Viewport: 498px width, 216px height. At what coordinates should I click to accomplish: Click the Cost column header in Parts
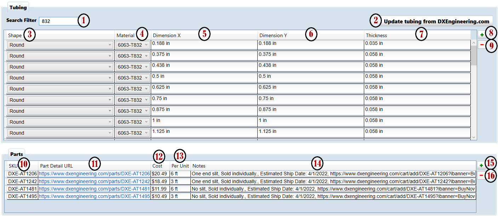click(159, 165)
